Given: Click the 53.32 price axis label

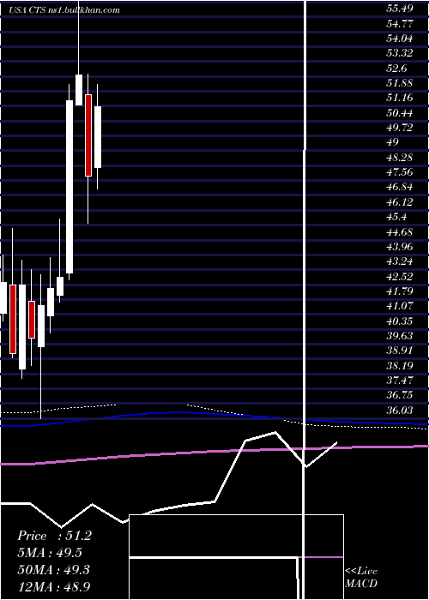Looking at the screenshot, I should tap(399, 53).
